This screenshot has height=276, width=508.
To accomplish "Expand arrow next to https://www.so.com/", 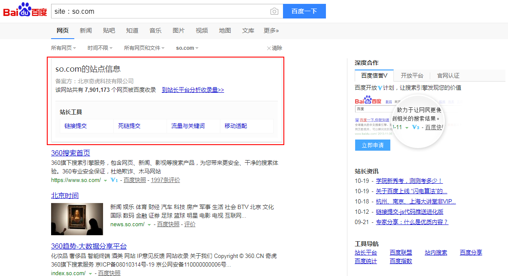I will pyautogui.click(x=105, y=180).
